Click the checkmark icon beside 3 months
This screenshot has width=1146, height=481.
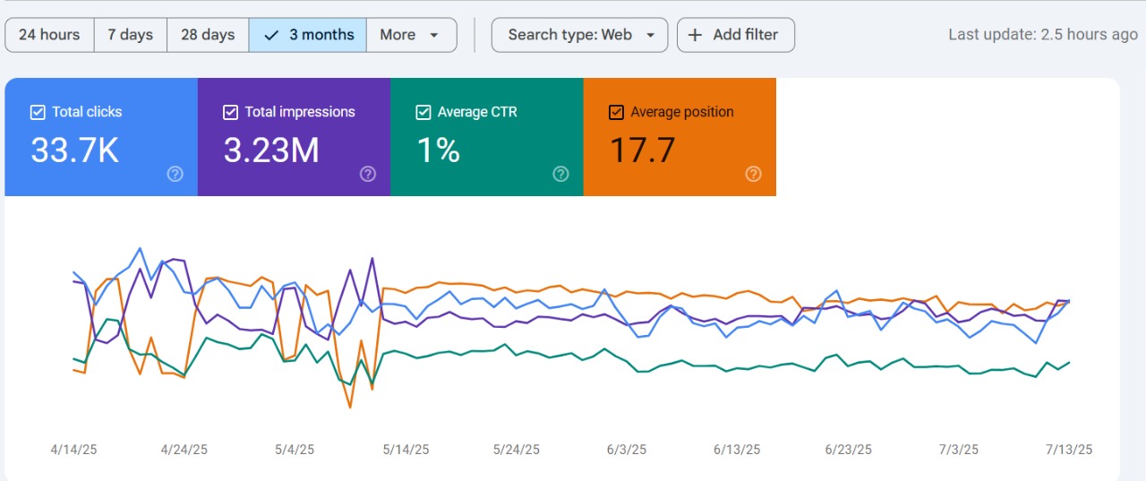pos(271,35)
